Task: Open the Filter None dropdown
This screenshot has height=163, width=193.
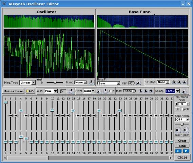Action: [x=89, y=91]
